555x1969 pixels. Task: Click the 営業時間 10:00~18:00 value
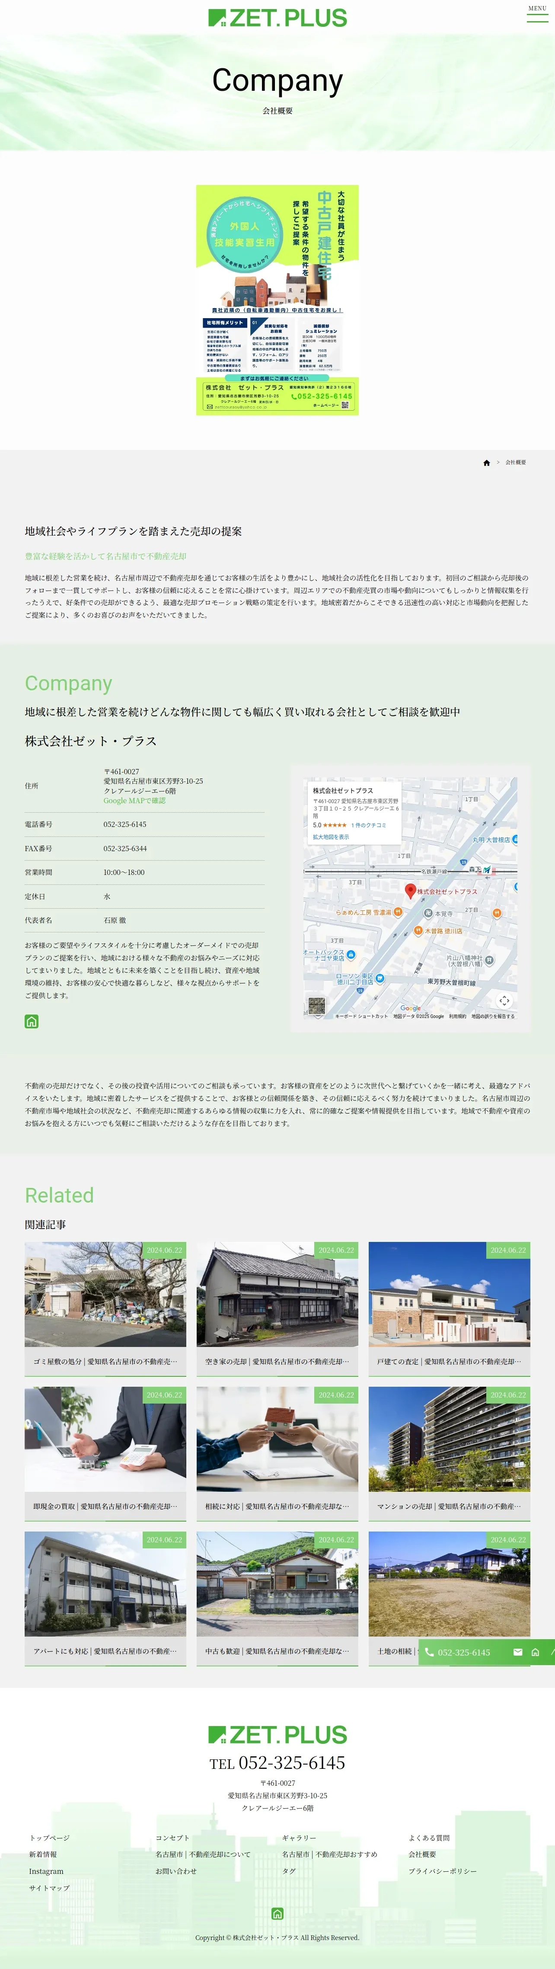[x=124, y=872]
